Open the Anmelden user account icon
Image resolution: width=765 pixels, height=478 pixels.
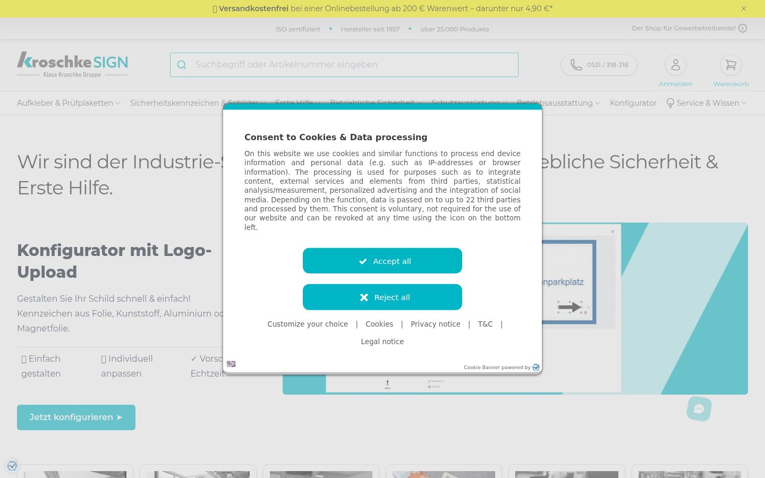click(676, 65)
